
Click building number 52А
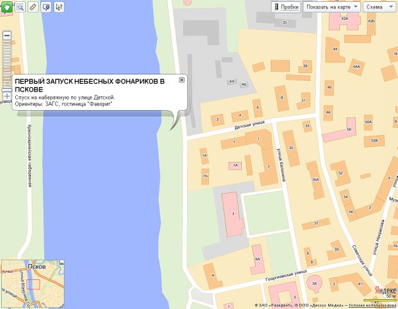[x=374, y=140]
